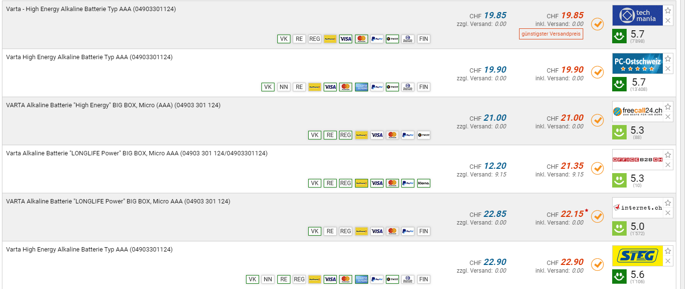Star the STEG shop as favorite

pyautogui.click(x=668, y=251)
